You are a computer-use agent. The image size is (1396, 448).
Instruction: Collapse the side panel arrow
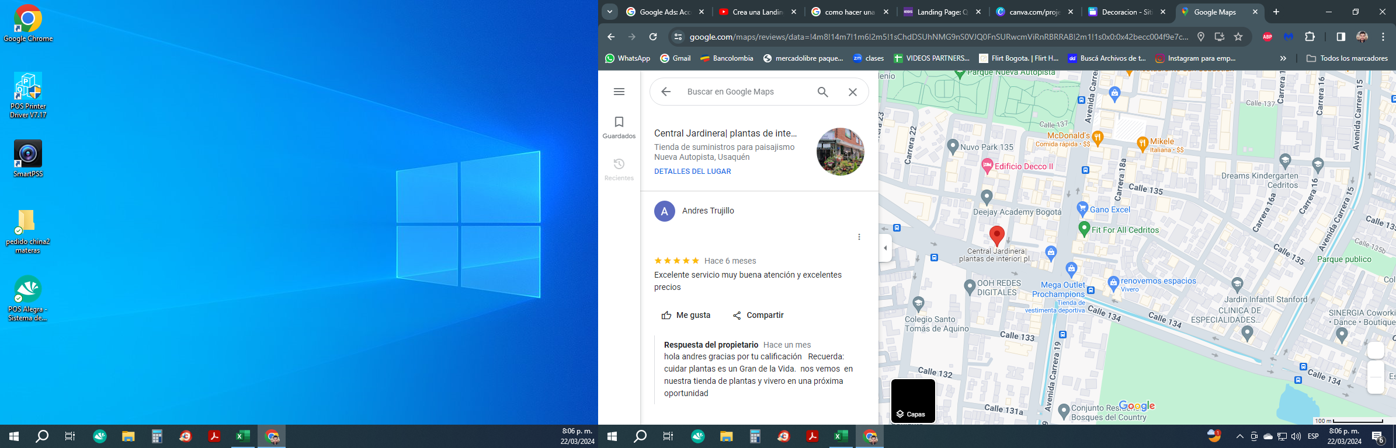(885, 248)
